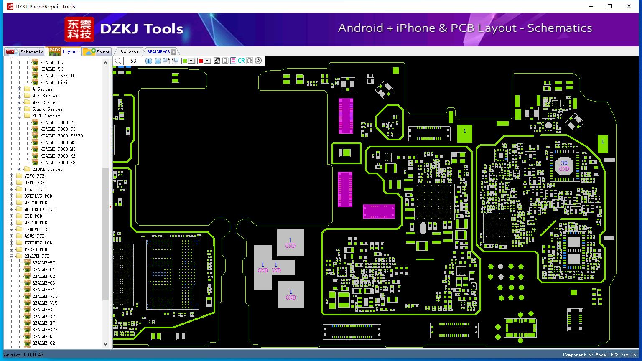Collapse the REALME PCB folder
642x361 pixels.
click(x=12, y=256)
